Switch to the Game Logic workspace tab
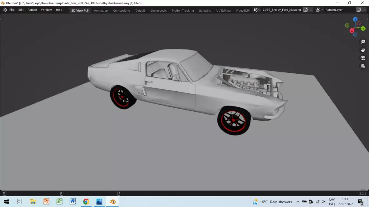This screenshot has width=369, height=207. pos(158,10)
